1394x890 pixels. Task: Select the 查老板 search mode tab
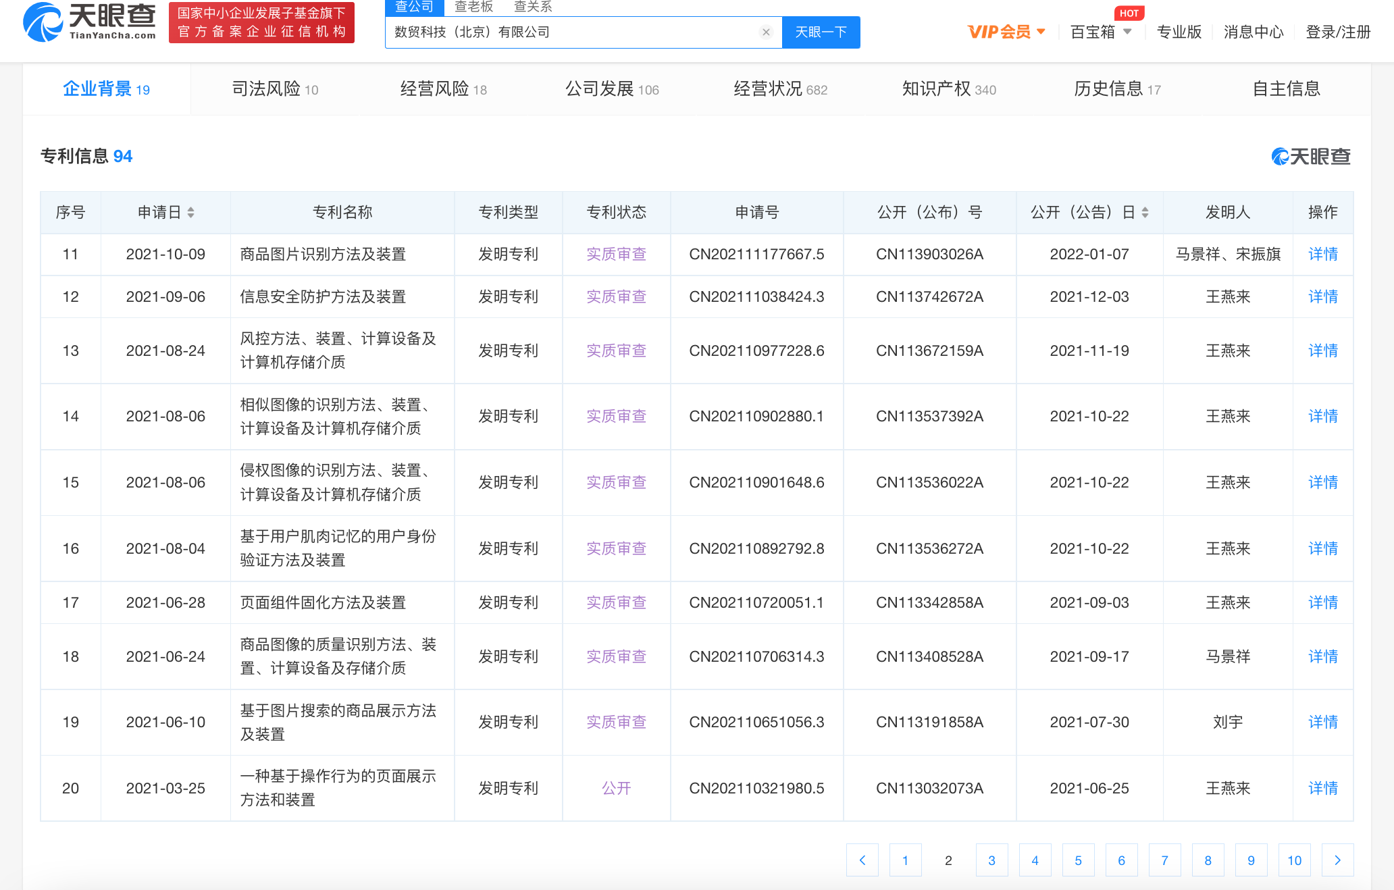pyautogui.click(x=474, y=7)
